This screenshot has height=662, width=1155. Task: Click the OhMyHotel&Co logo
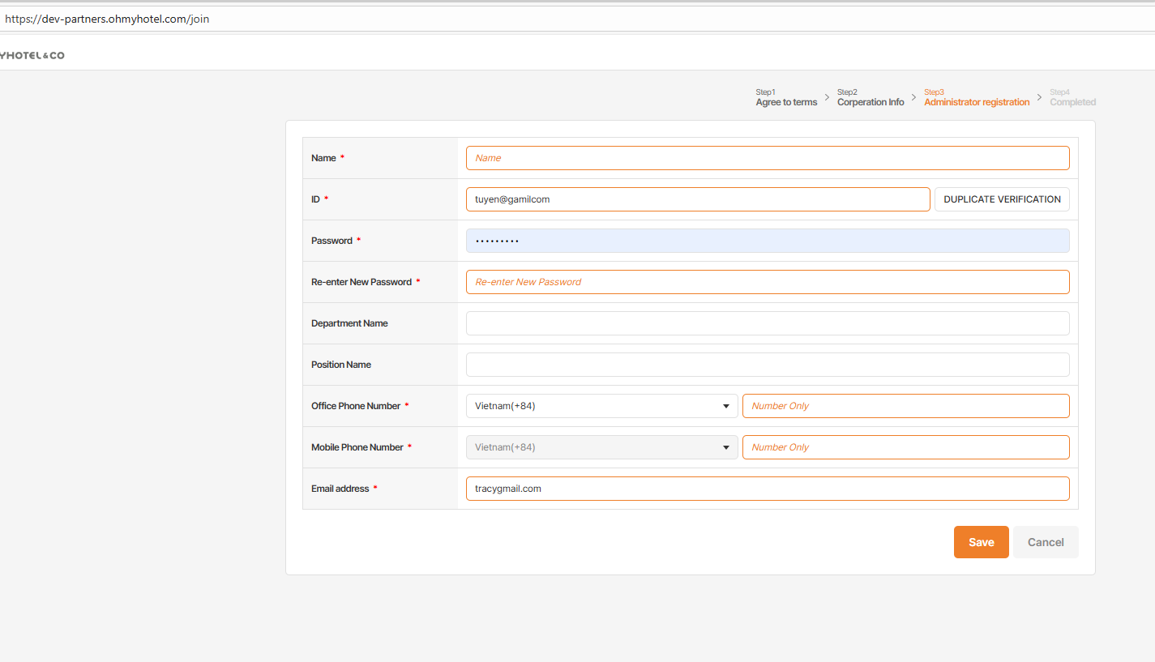(x=32, y=55)
